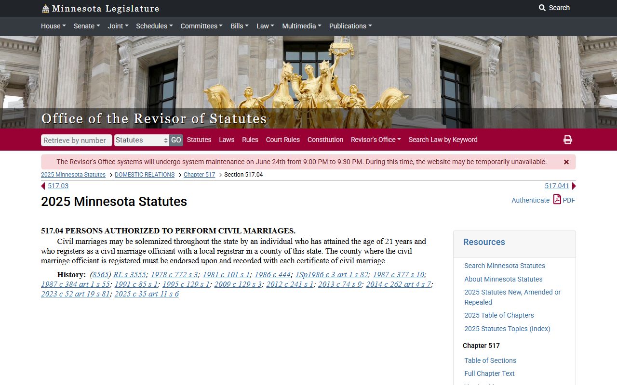Select Laws in the red navigation bar

(227, 140)
